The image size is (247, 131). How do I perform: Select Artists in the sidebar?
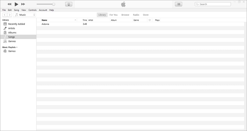pos(18,28)
